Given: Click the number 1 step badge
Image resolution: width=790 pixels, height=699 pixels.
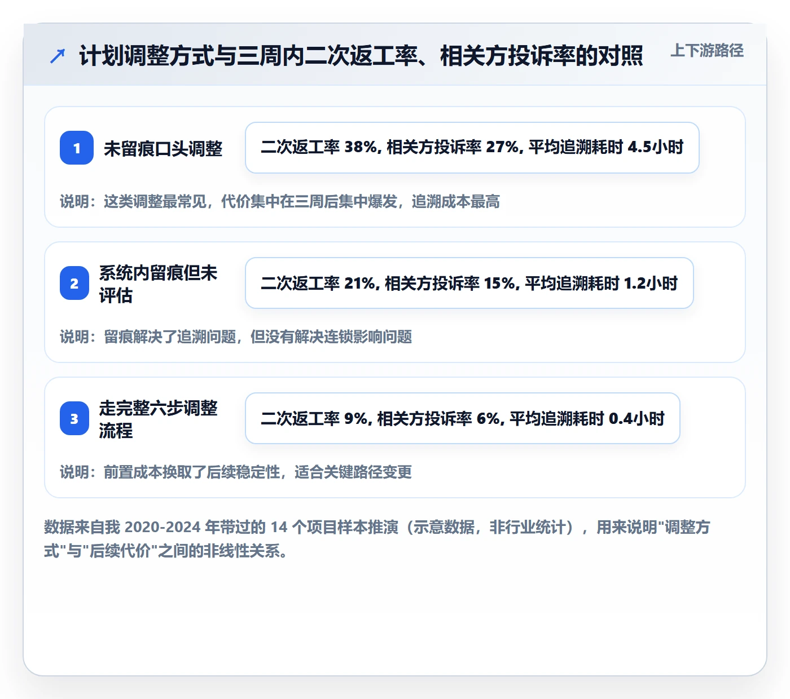Looking at the screenshot, I should tap(77, 148).
